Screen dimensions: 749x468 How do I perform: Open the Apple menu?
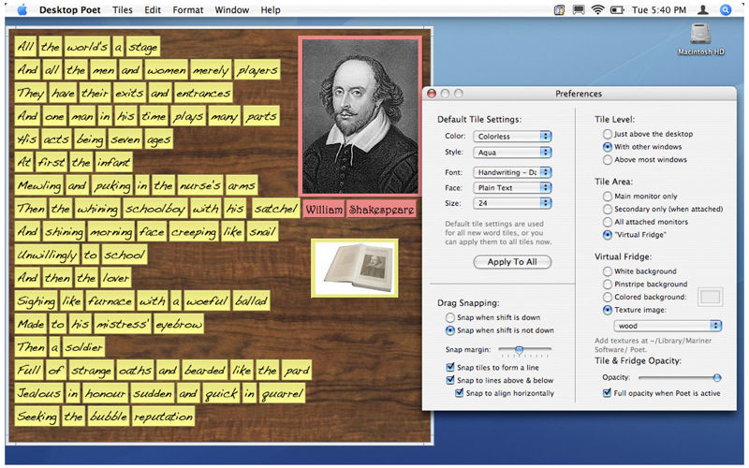(x=22, y=9)
